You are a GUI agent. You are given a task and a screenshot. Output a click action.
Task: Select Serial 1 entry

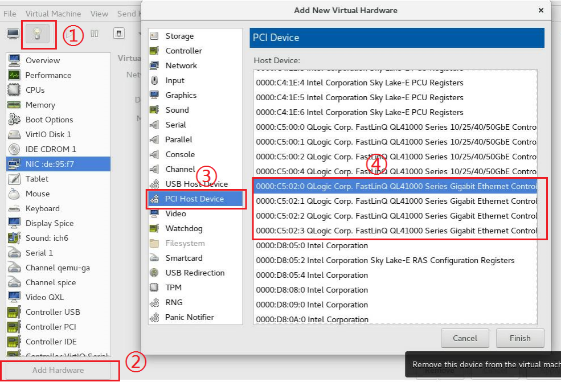pos(58,253)
